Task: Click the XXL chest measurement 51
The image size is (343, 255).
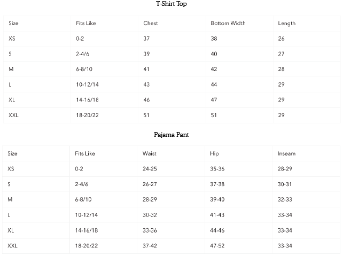Action: [146, 115]
